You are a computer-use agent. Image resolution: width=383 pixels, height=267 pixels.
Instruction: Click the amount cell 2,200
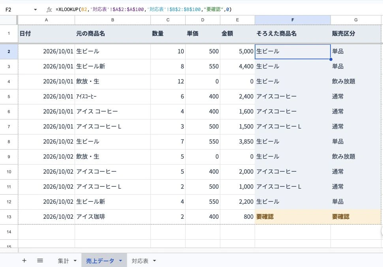pyautogui.click(x=237, y=202)
